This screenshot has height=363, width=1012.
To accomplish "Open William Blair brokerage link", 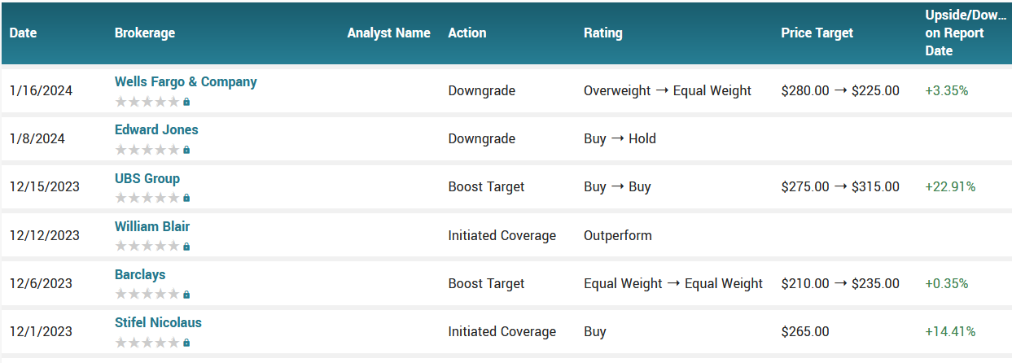I will point(152,226).
